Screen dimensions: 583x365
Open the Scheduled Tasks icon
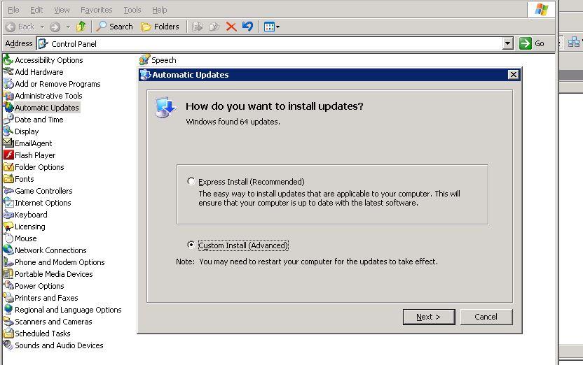pyautogui.click(x=8, y=333)
